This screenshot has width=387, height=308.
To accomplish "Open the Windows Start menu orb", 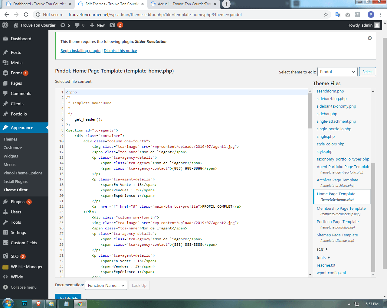I will [8, 303].
